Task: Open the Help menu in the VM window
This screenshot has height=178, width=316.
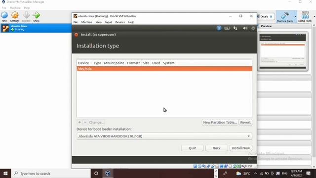Action: click(x=131, y=22)
